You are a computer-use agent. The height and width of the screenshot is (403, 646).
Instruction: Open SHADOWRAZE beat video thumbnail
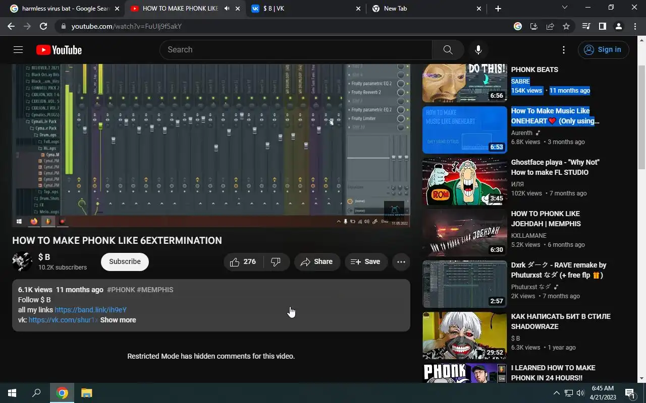click(464, 335)
